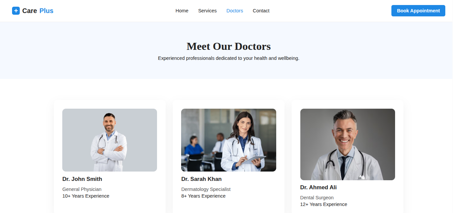Select the Dr. Sarah Khan name heading
This screenshot has height=213, width=453.
click(201, 179)
